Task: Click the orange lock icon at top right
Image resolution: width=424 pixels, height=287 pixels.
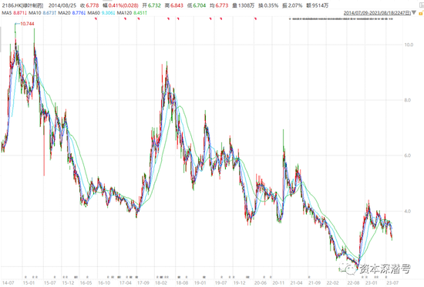Action: click(x=421, y=13)
